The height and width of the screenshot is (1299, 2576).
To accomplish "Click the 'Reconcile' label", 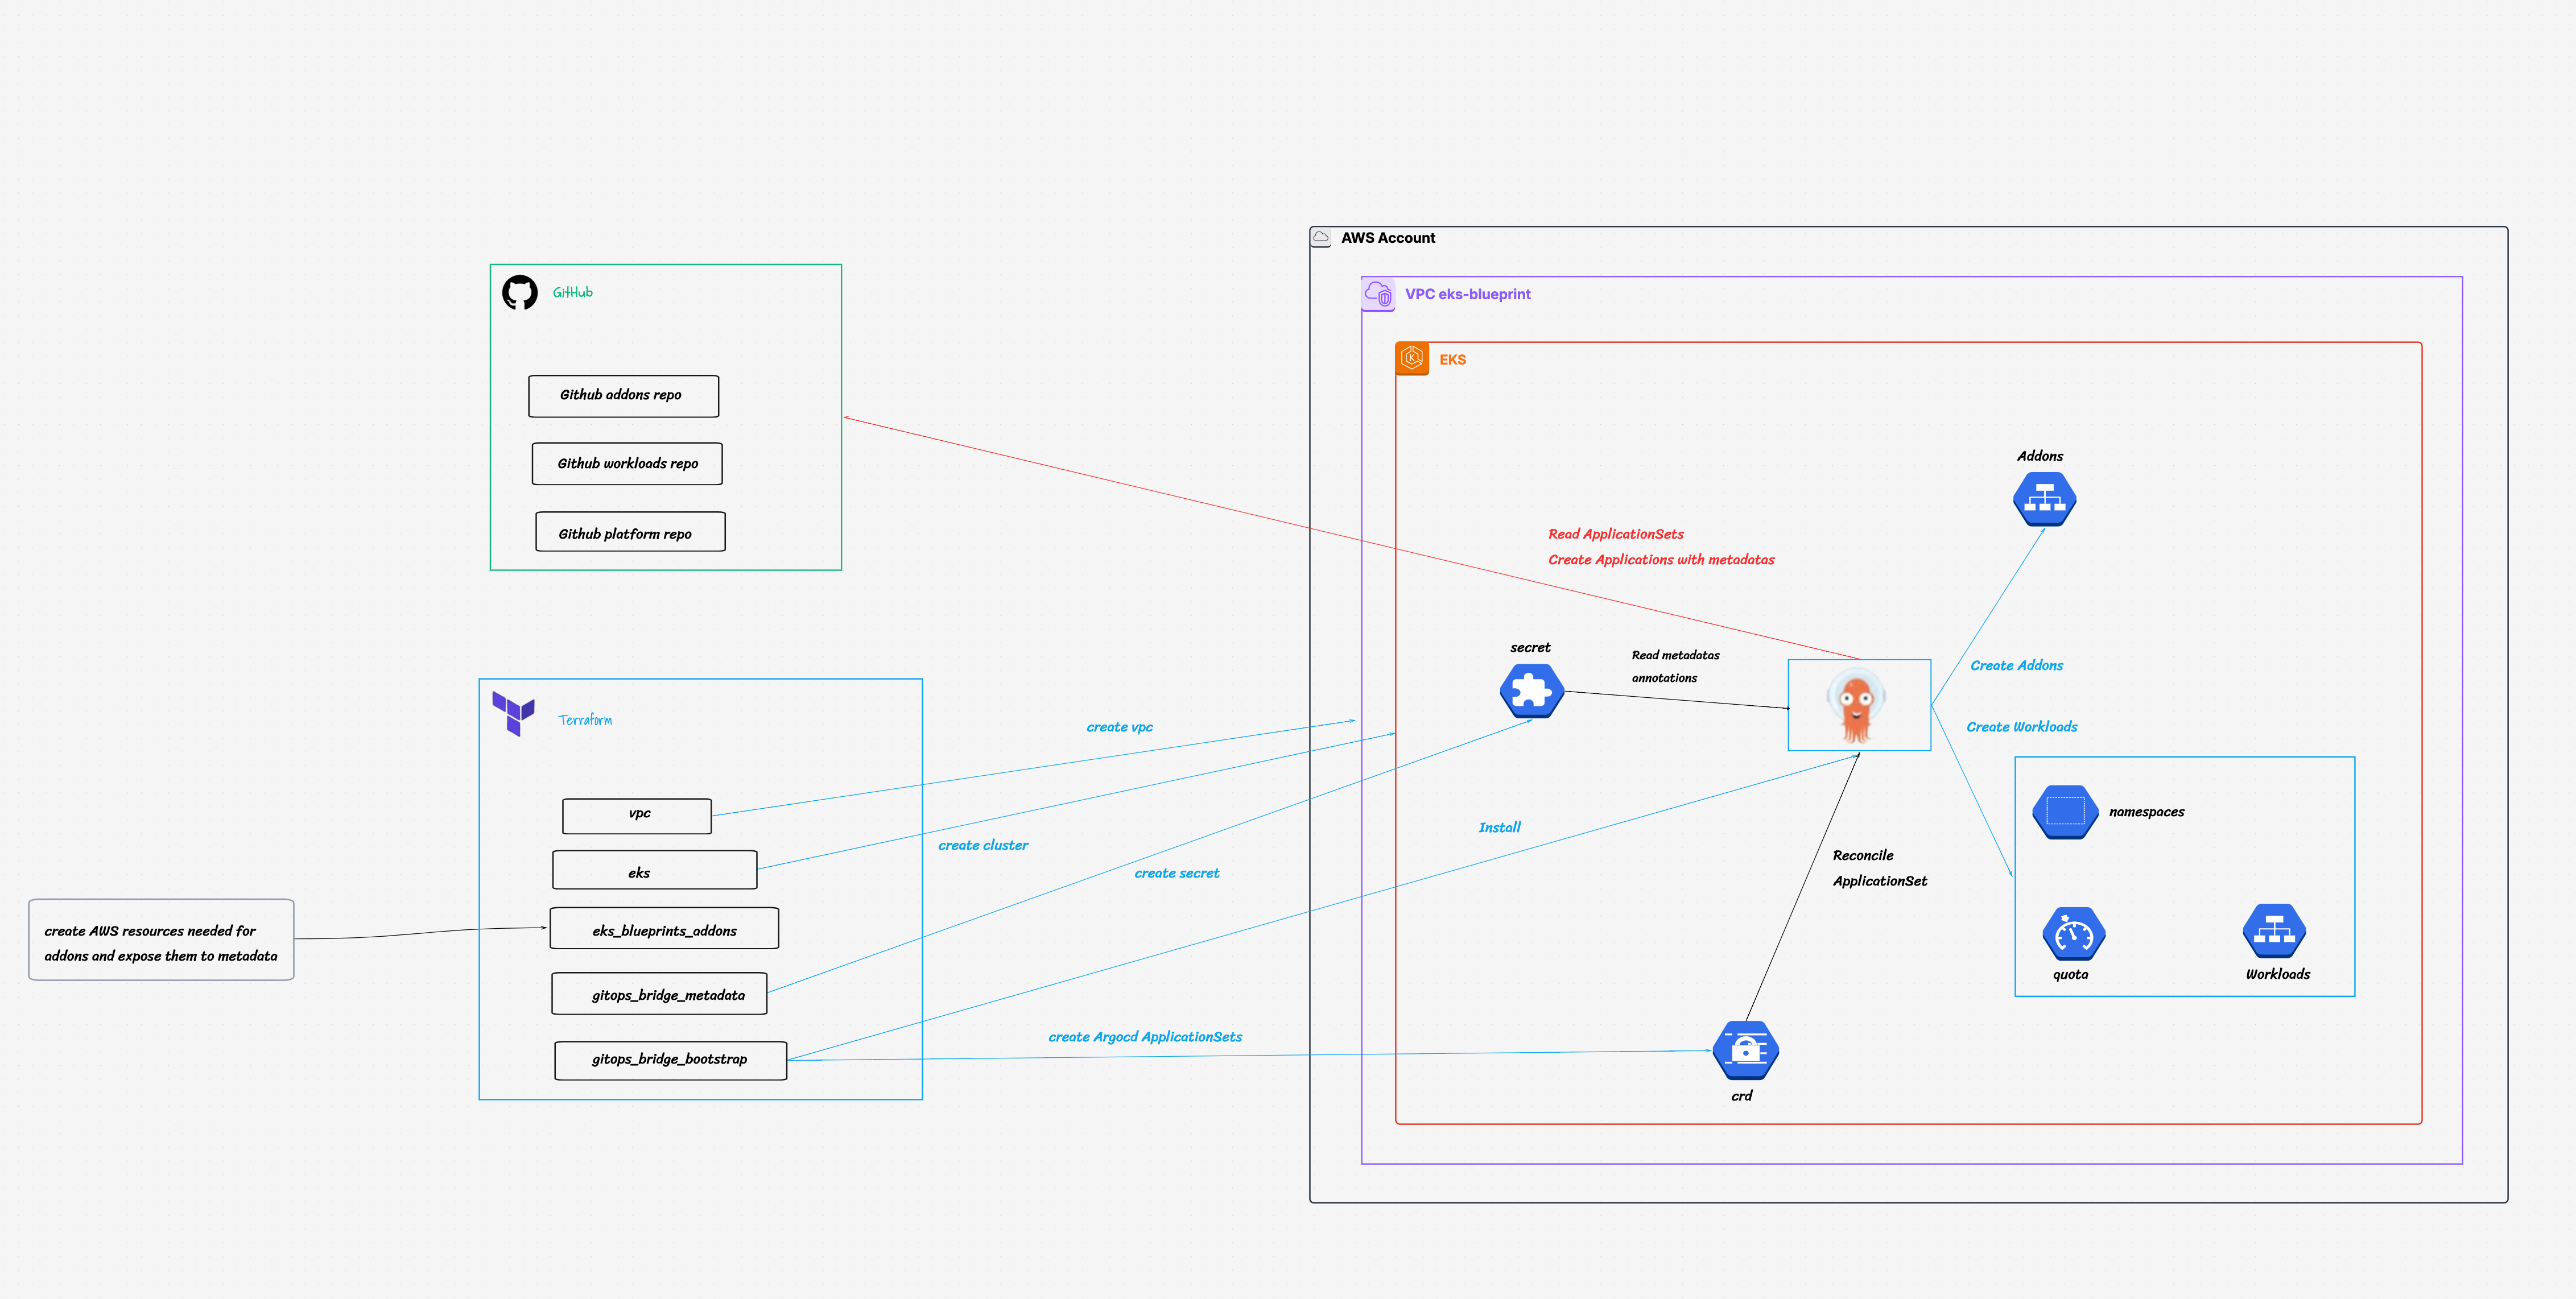I will [1862, 855].
